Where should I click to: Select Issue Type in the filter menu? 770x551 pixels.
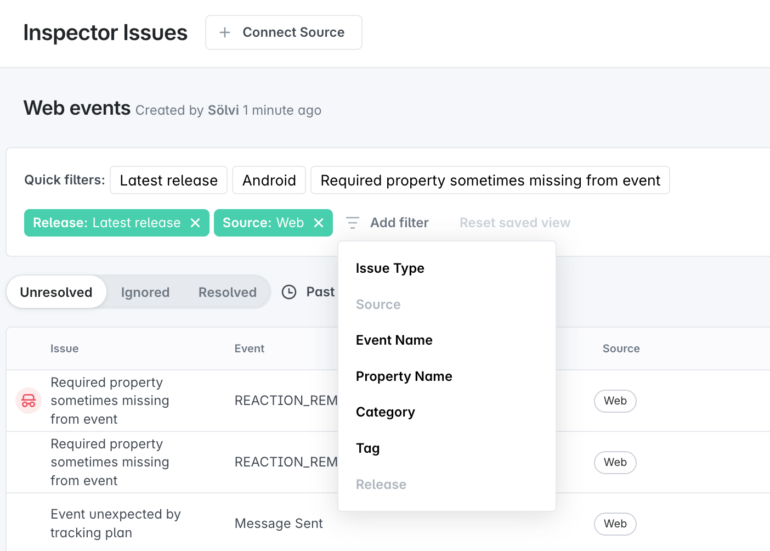click(x=390, y=268)
